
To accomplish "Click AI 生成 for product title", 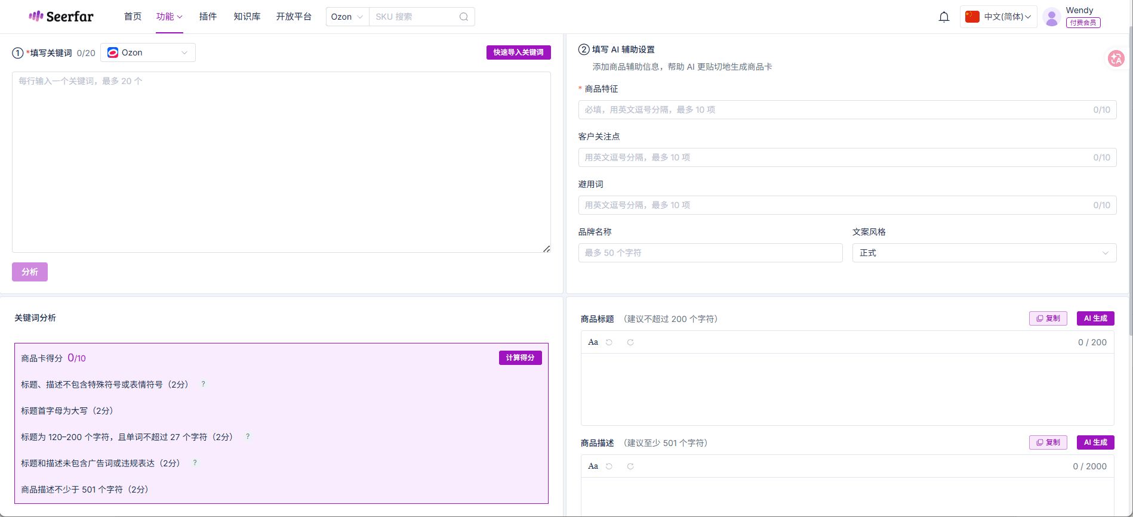I will (1095, 318).
